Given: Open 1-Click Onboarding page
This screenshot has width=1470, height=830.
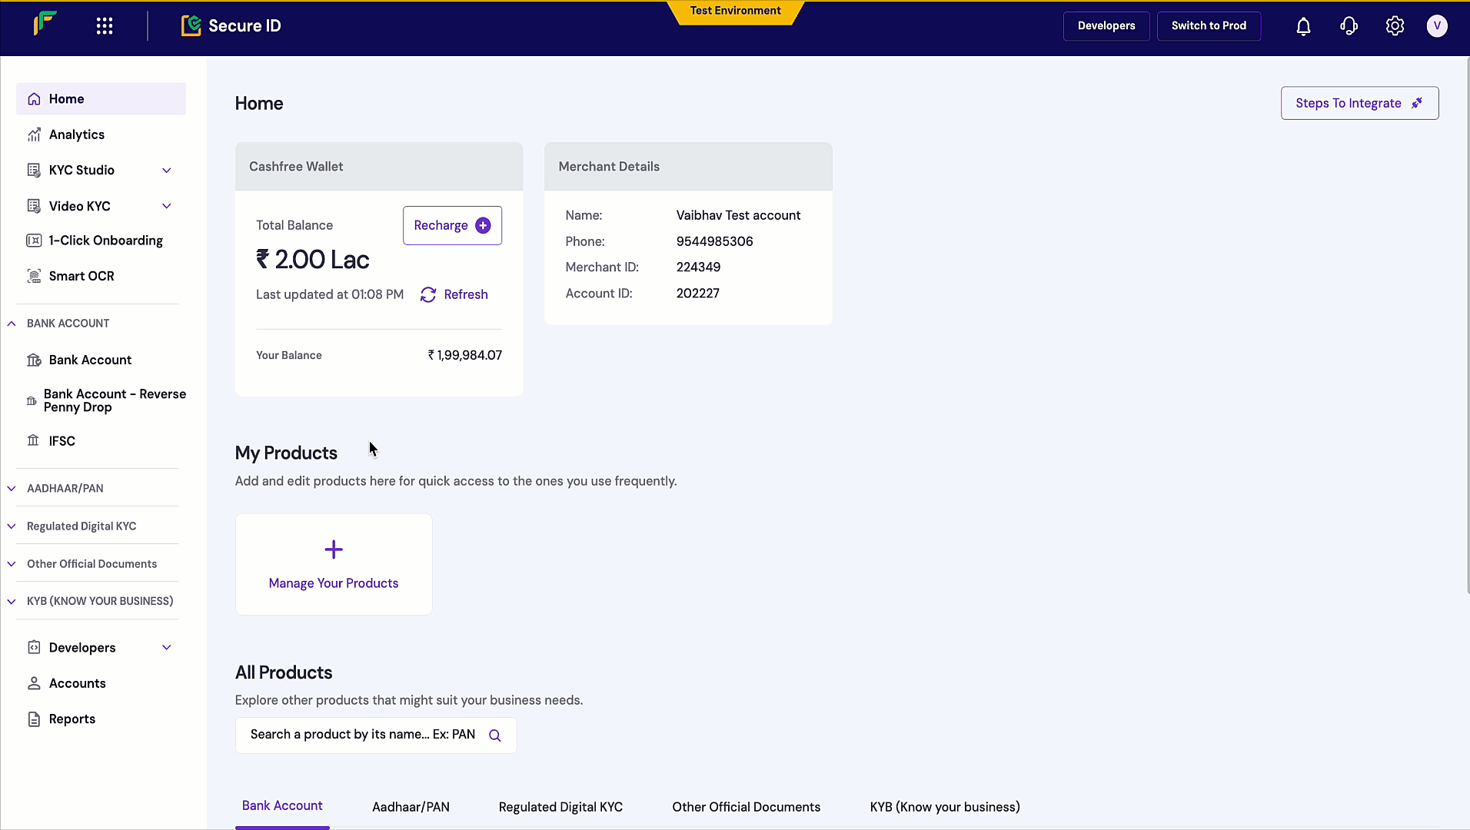Looking at the screenshot, I should (101, 241).
